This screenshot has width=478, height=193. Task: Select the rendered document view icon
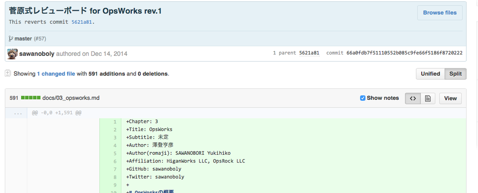click(x=428, y=98)
